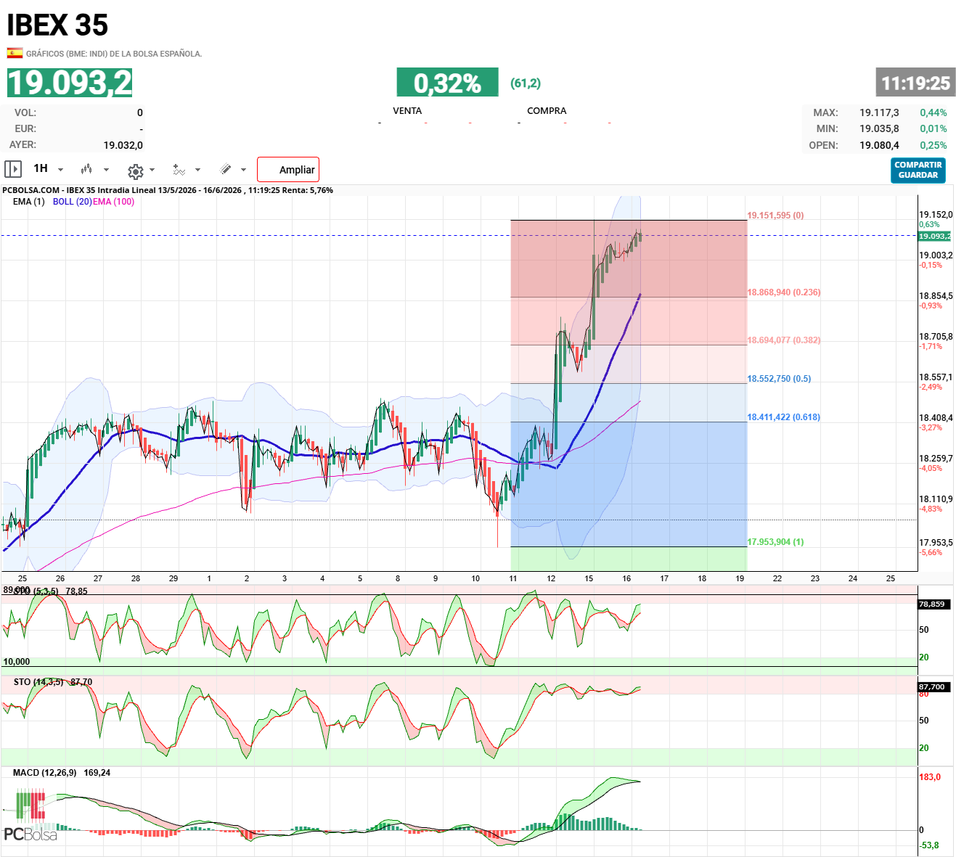
Task: Click the Compartir Guardar button
Action: [x=918, y=171]
